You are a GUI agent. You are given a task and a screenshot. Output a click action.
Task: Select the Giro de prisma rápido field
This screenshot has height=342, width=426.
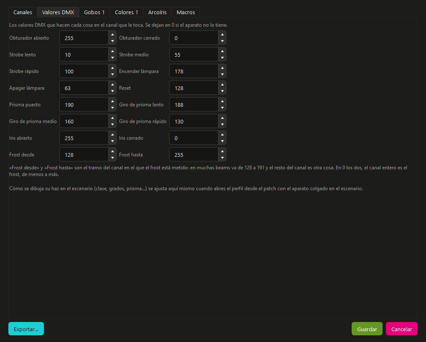click(x=194, y=121)
